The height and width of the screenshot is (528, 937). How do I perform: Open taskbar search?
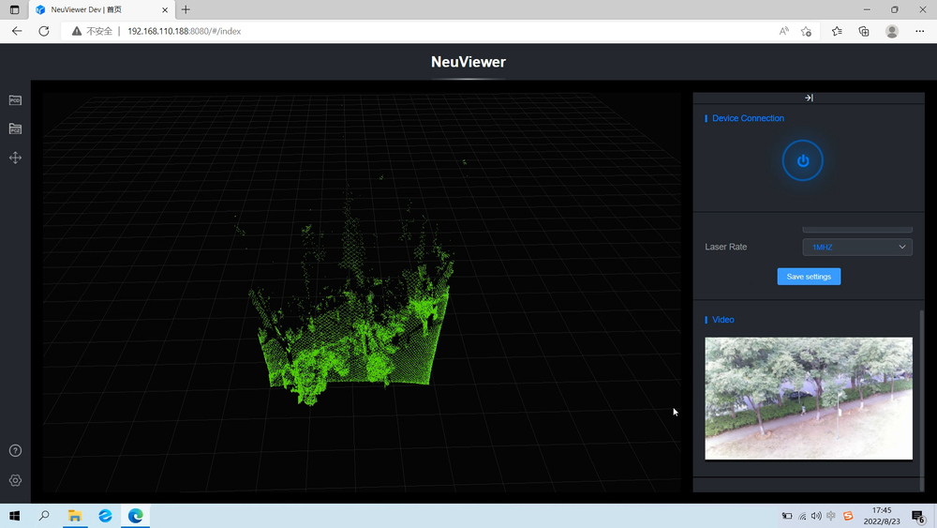coord(44,516)
